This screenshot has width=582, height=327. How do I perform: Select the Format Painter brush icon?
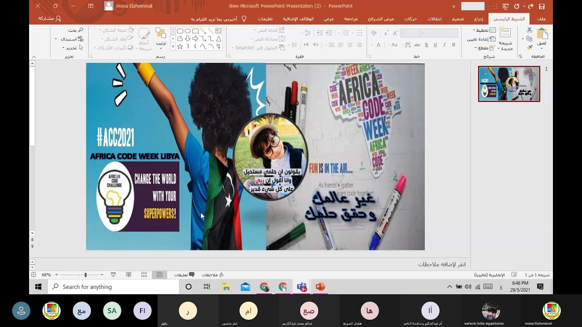tap(529, 47)
